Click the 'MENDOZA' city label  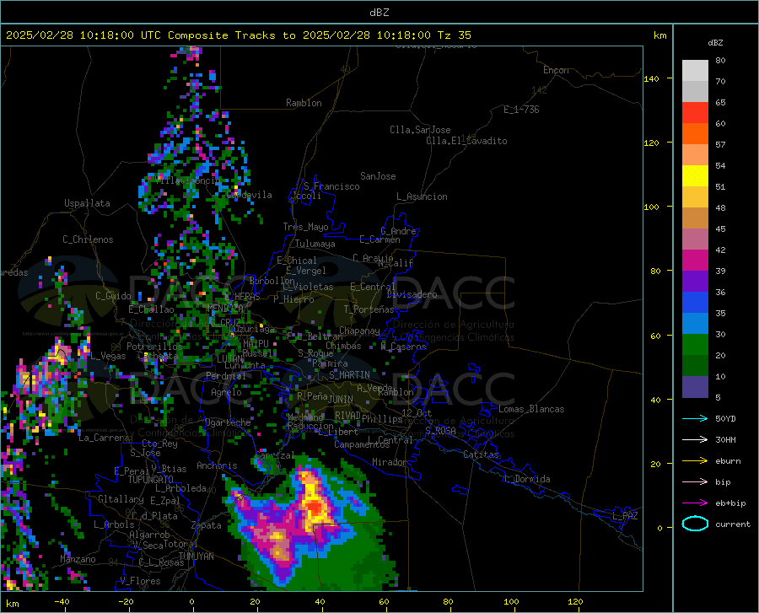225,308
